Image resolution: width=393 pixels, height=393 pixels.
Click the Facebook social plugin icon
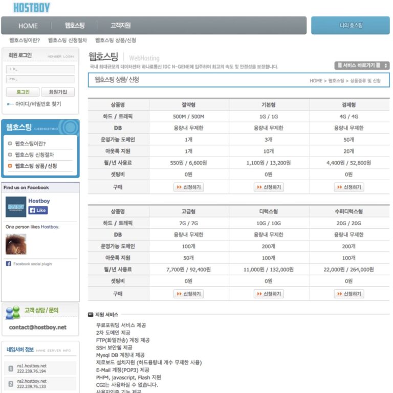tap(8, 264)
